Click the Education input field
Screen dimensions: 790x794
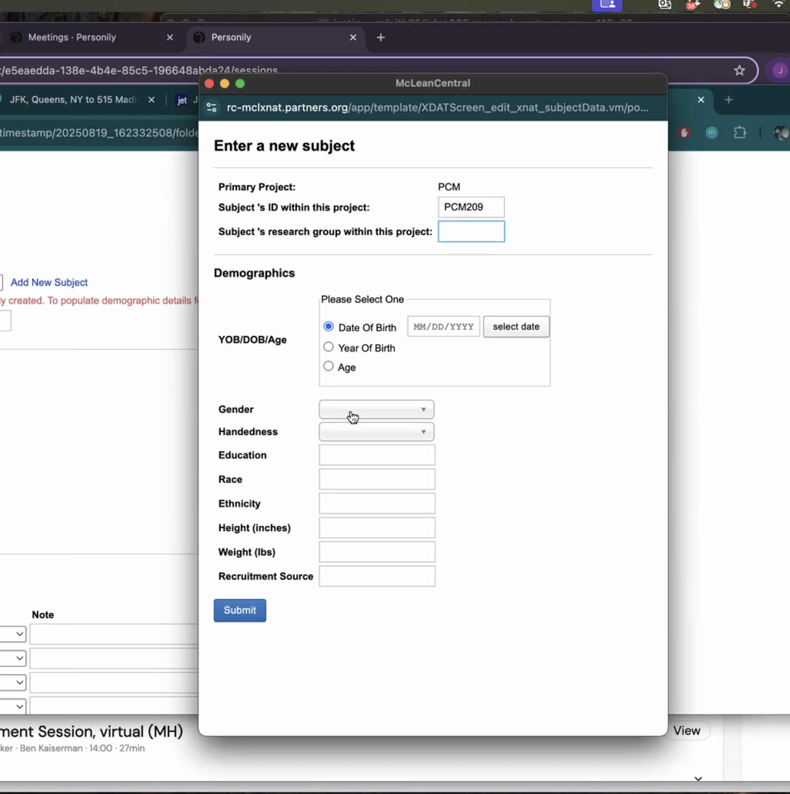click(377, 455)
